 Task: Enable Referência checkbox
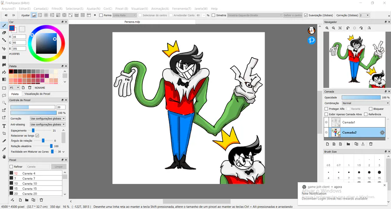tap(366, 114)
